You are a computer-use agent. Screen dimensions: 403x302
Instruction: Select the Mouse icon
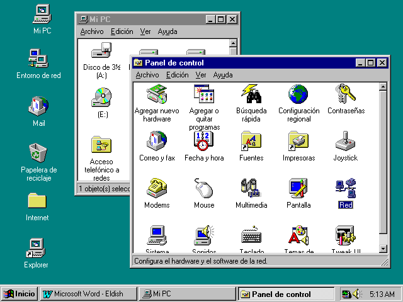click(204, 188)
